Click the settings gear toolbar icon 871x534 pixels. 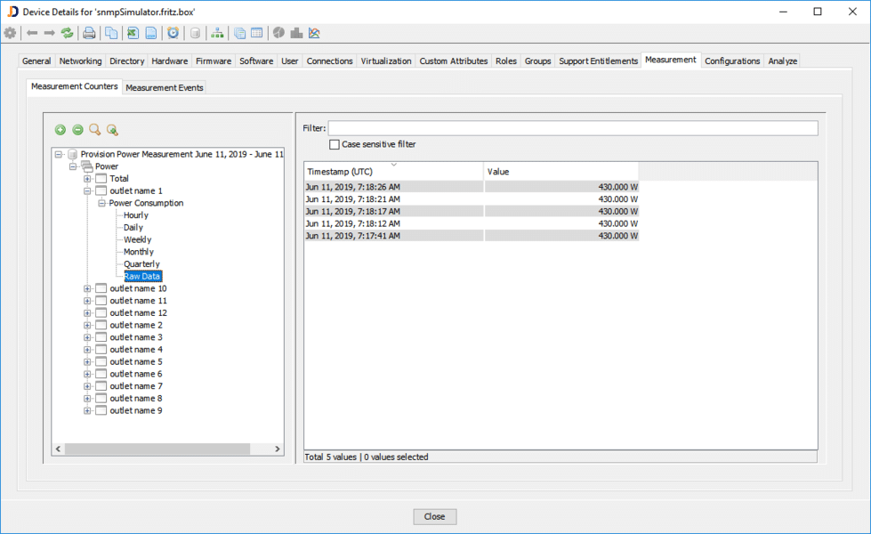click(10, 33)
